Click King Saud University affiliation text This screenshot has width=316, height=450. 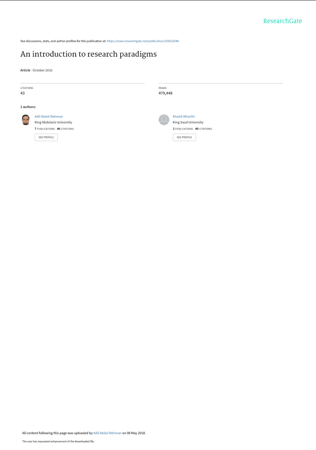pos(188,122)
